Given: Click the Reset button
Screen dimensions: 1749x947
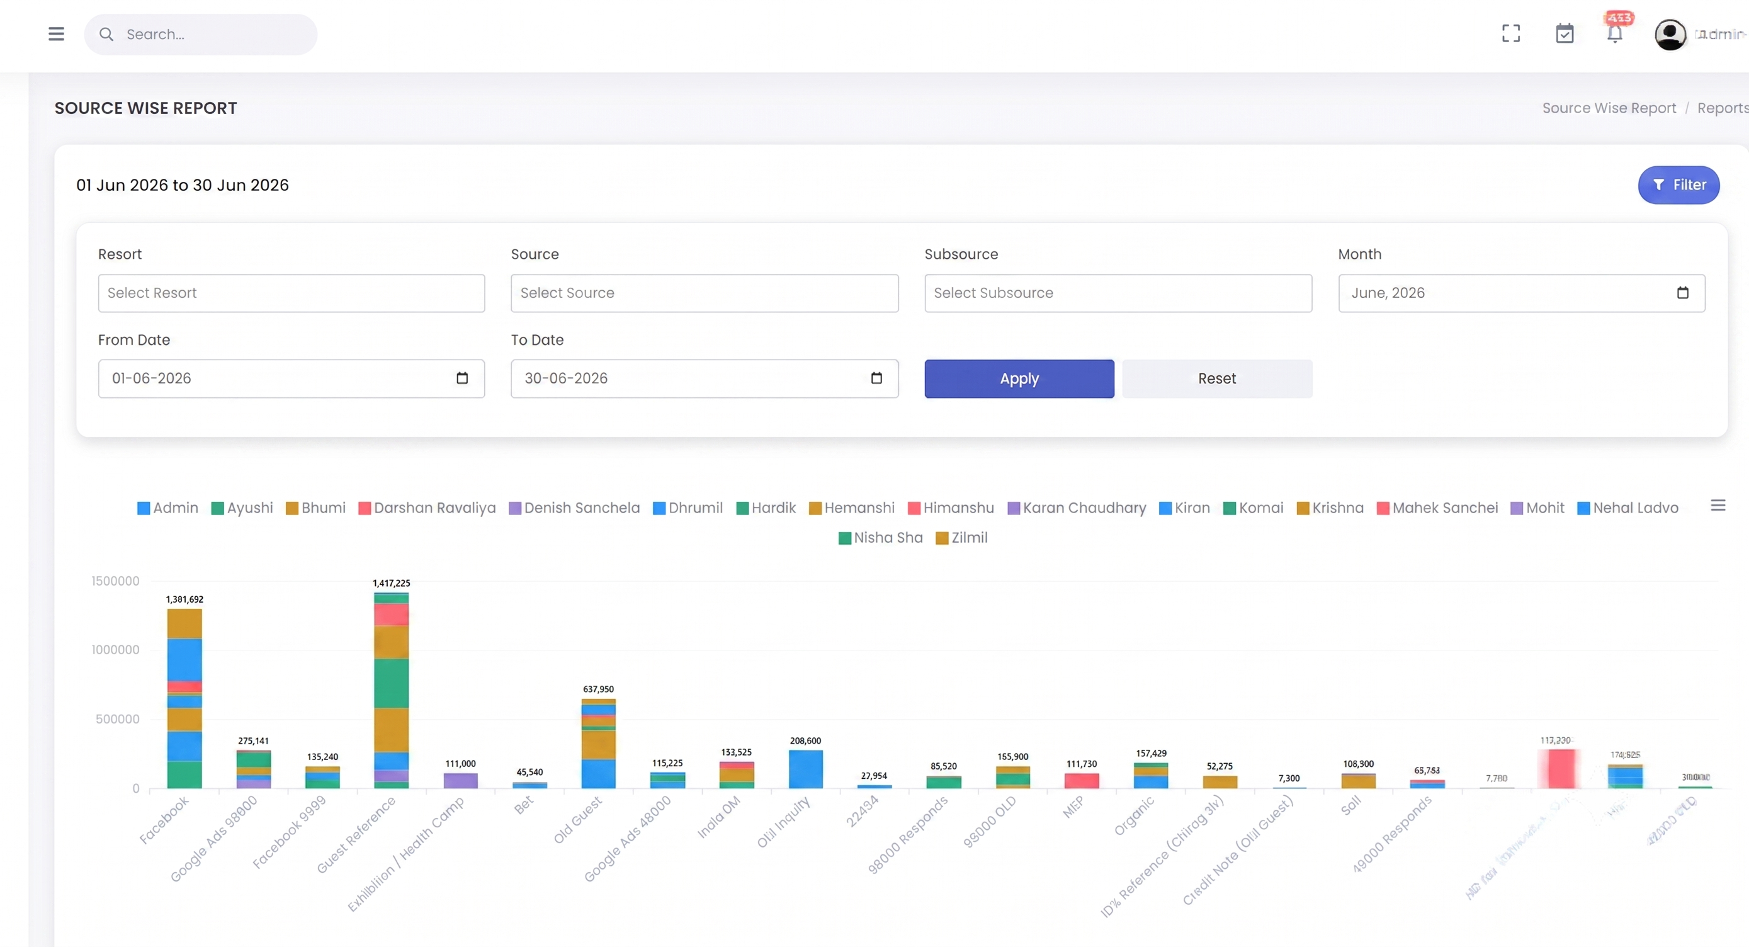Looking at the screenshot, I should point(1217,379).
